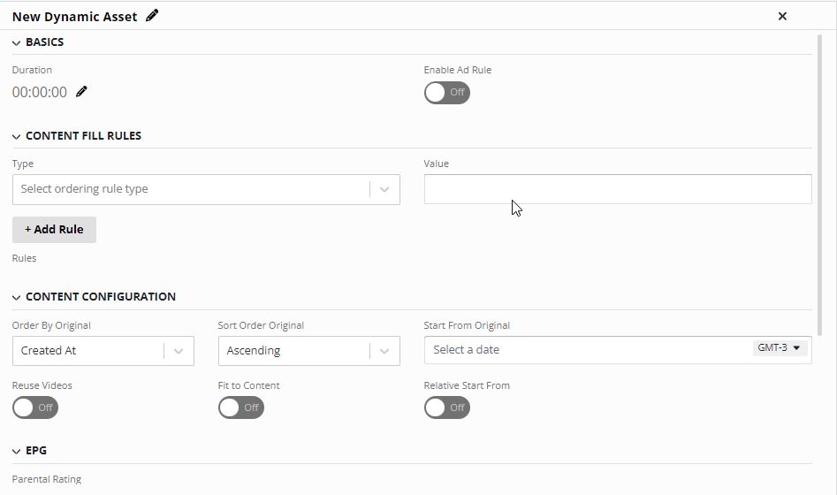The image size is (837, 495).
Task: Collapse the CONTENT CONFIGURATION section
Action: [x=16, y=297]
